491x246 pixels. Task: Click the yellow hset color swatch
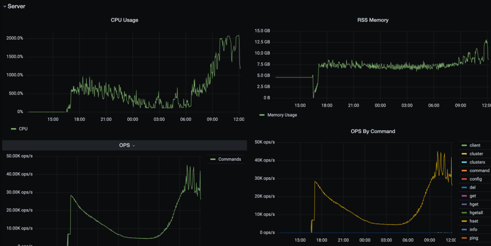pos(464,221)
